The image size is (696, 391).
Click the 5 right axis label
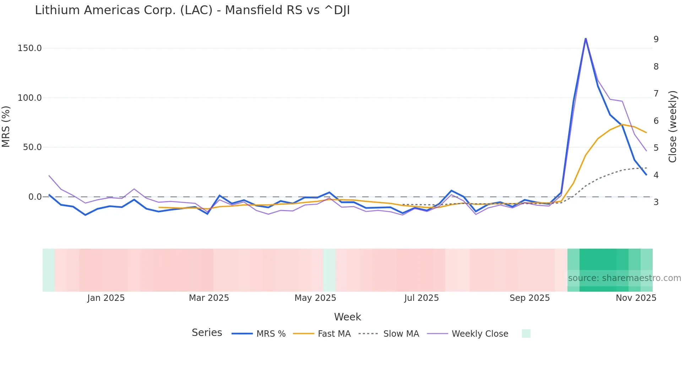656,148
